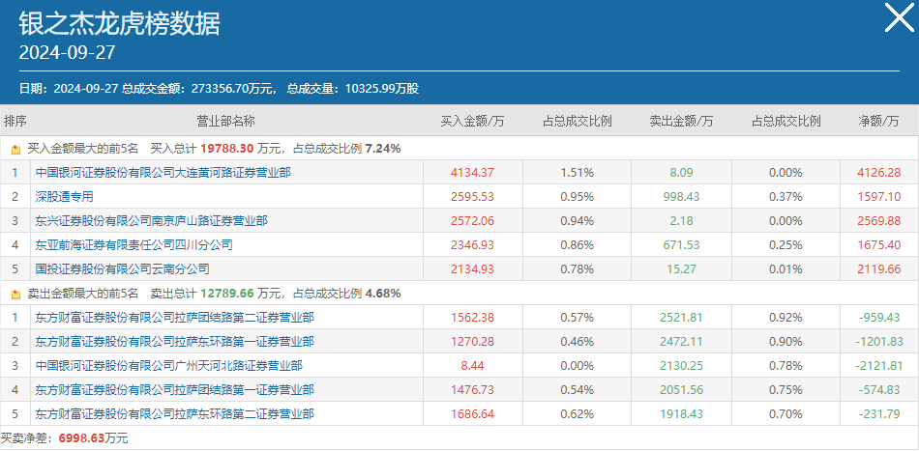The height and width of the screenshot is (451, 919).
Task: Click the title 银之杰龙虎榜数据
Action: 120,24
